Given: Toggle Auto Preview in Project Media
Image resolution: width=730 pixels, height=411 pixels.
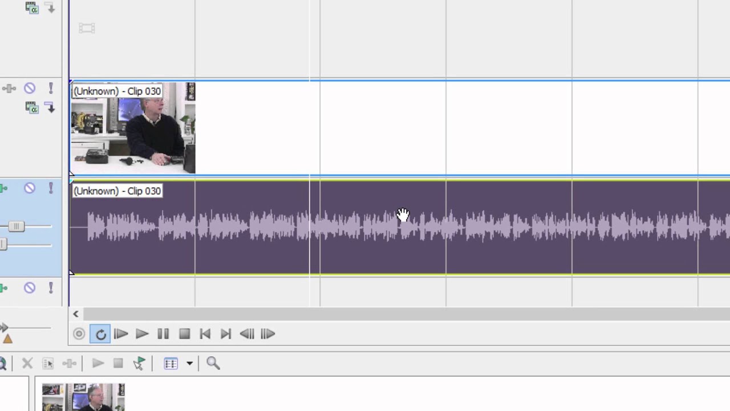Looking at the screenshot, I should tap(139, 363).
